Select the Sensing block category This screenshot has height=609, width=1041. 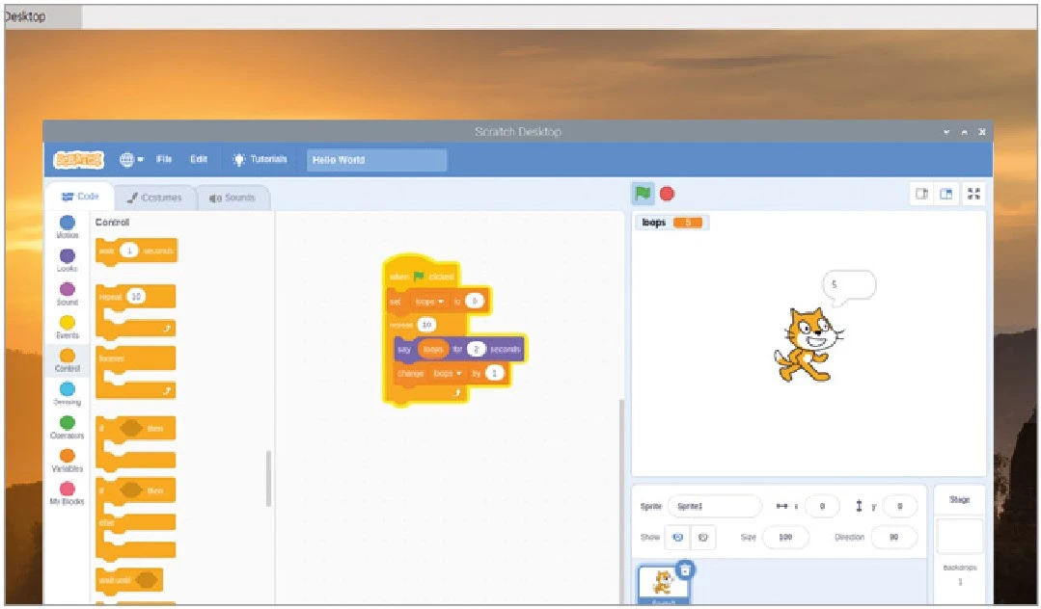(x=68, y=393)
